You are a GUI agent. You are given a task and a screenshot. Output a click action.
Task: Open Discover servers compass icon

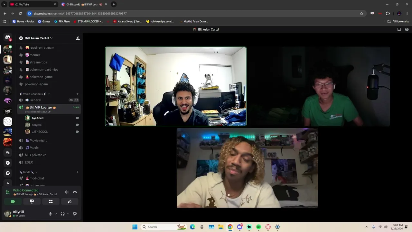(8, 173)
